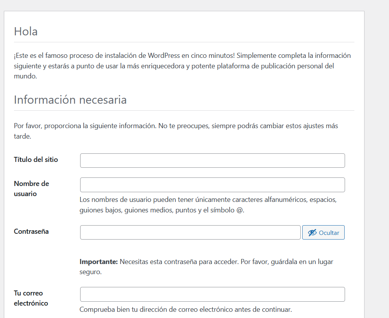The height and width of the screenshot is (318, 389).
Task: Click the Tu correo electrónico label
Action: pos(31,298)
